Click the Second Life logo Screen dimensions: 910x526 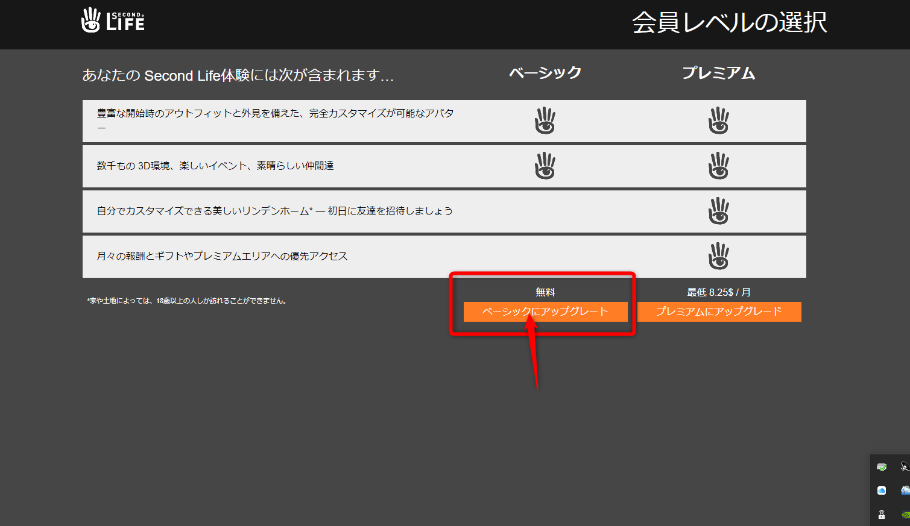pyautogui.click(x=113, y=20)
